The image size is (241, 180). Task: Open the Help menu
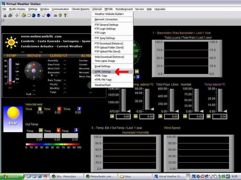[x=149, y=9]
